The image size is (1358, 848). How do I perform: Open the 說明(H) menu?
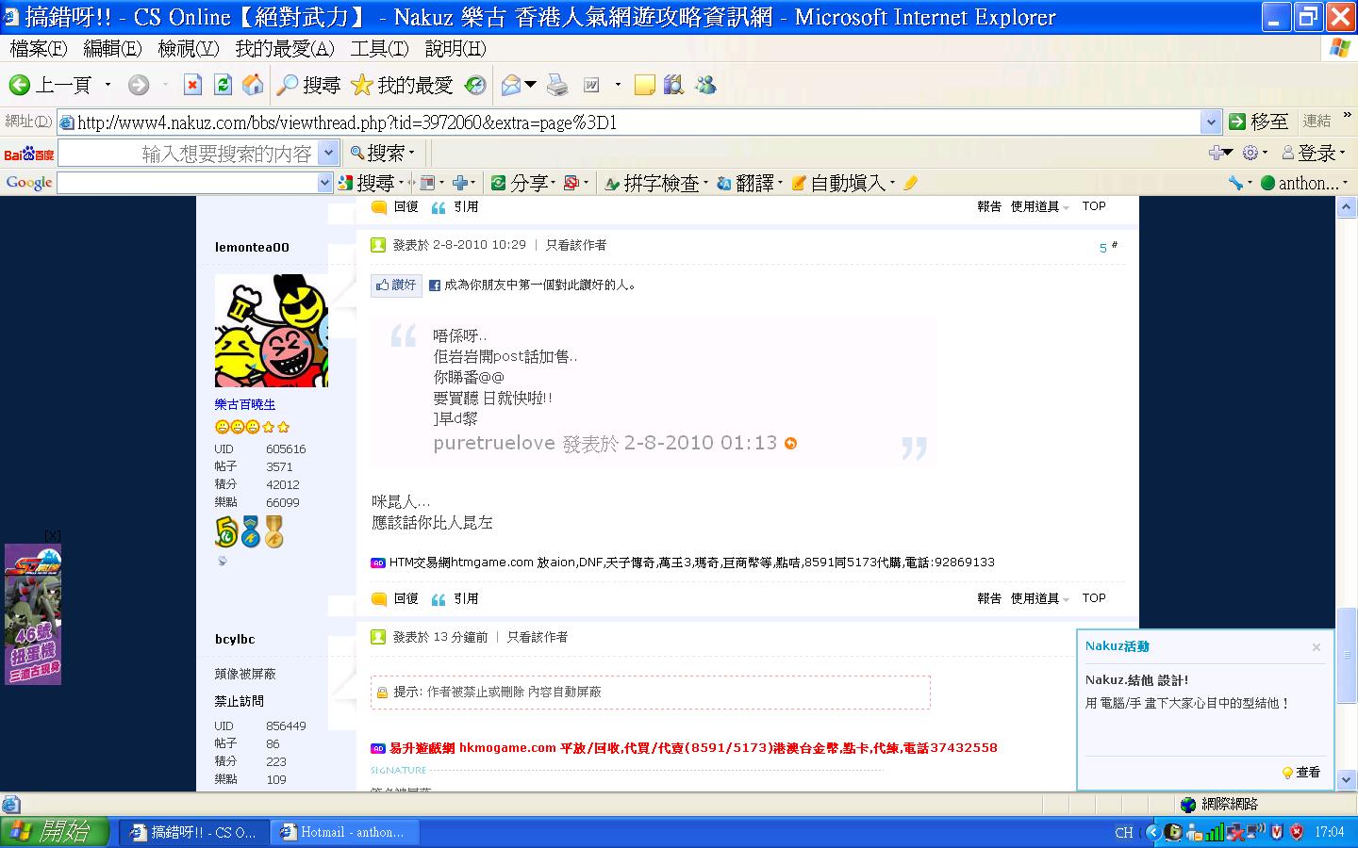(455, 48)
